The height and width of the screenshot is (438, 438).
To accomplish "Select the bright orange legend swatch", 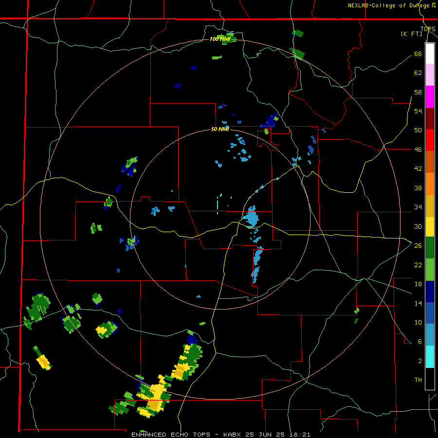I will 430,184.
